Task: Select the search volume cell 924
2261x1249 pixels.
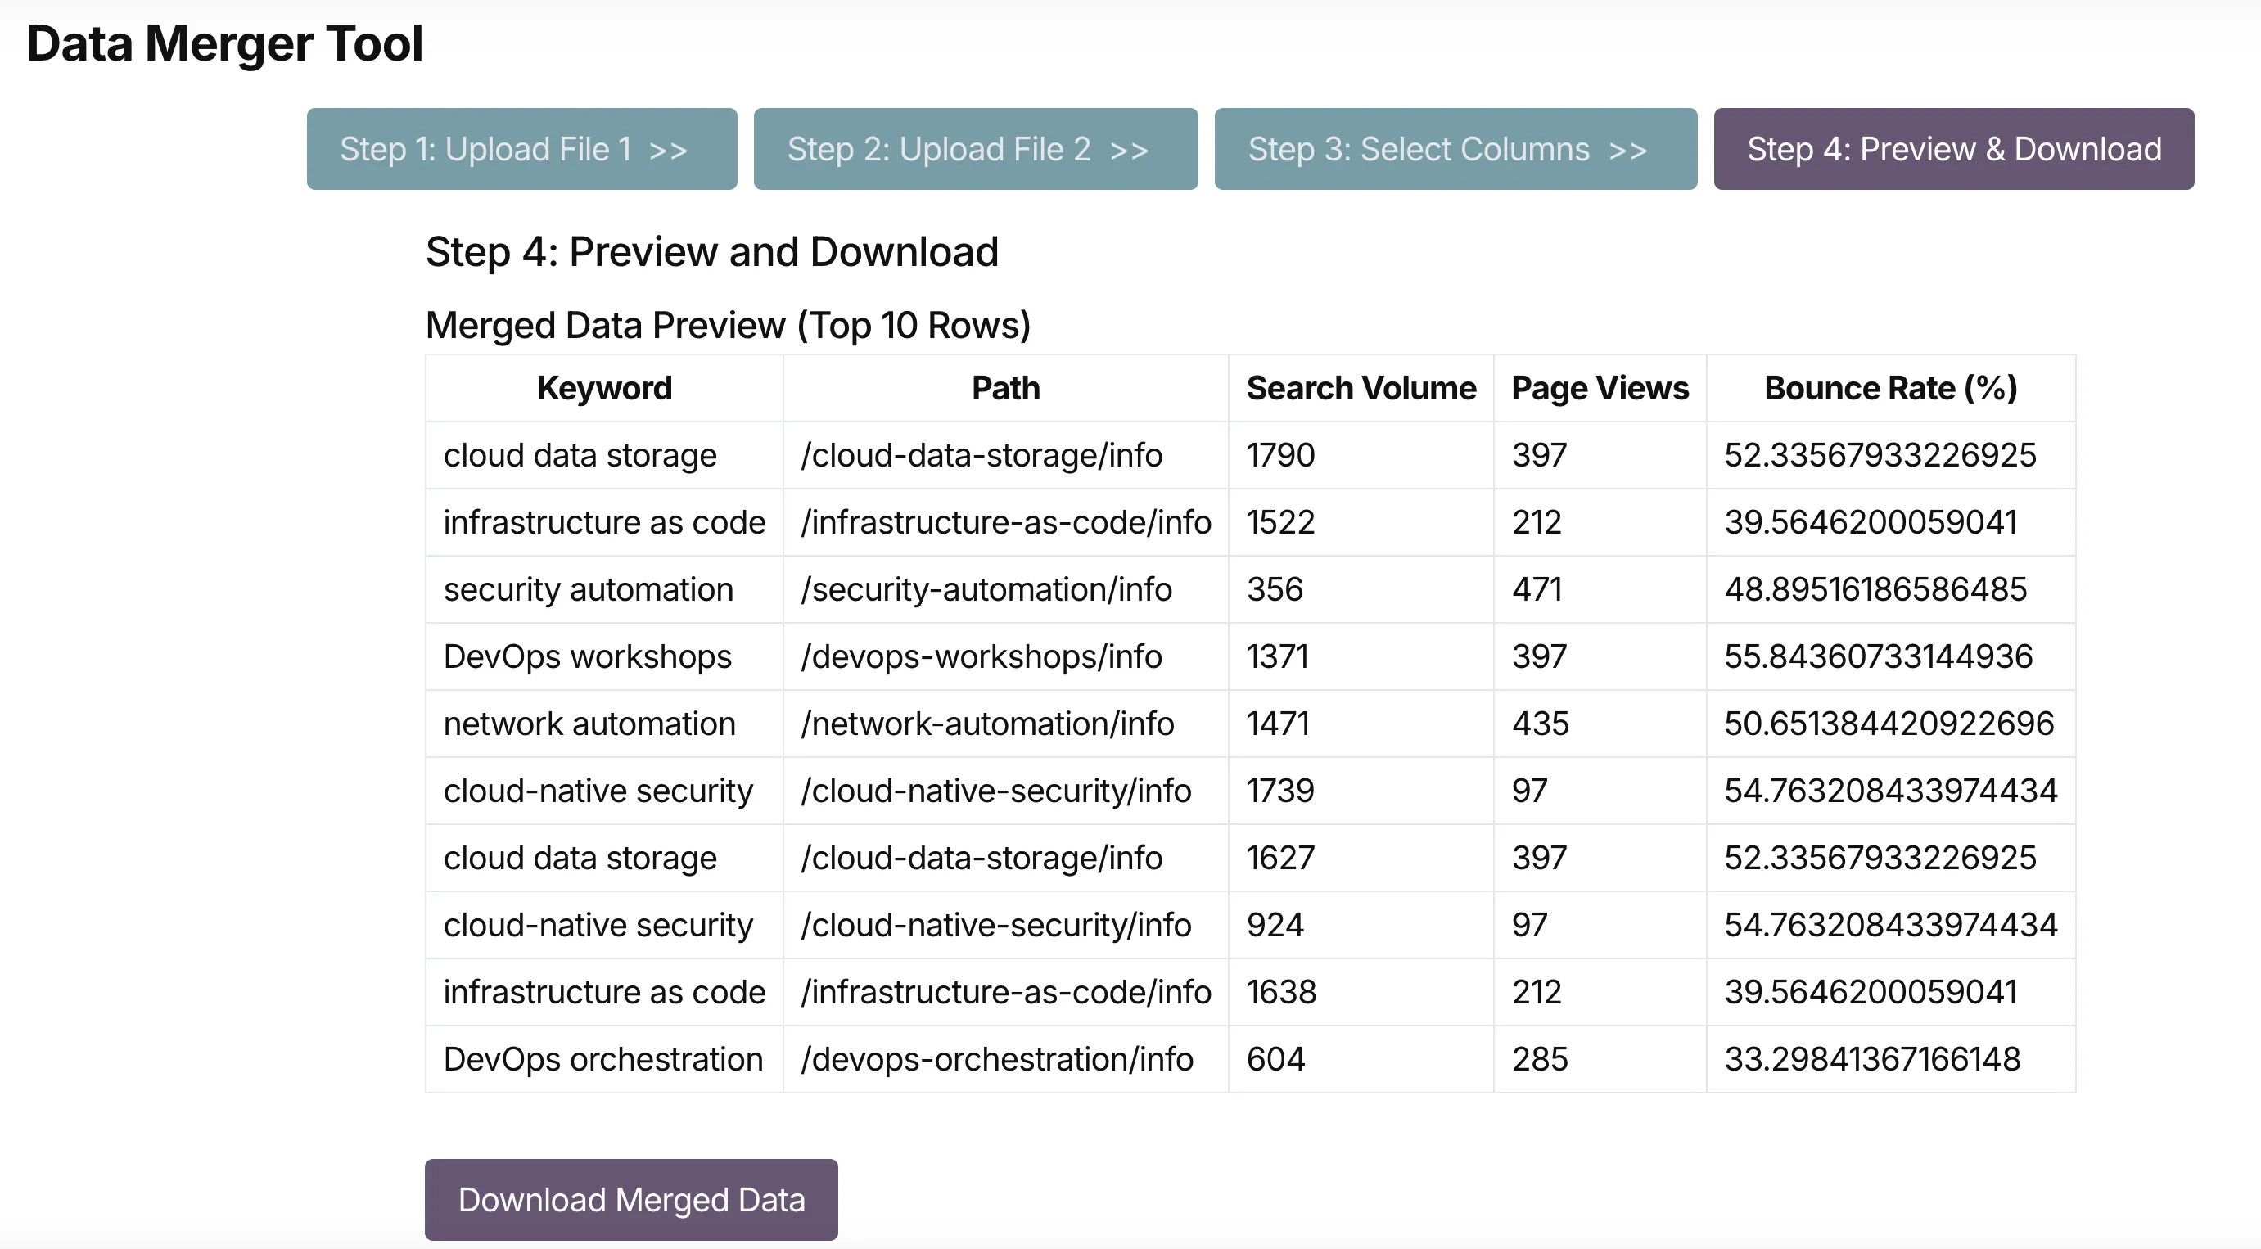Action: point(1361,925)
